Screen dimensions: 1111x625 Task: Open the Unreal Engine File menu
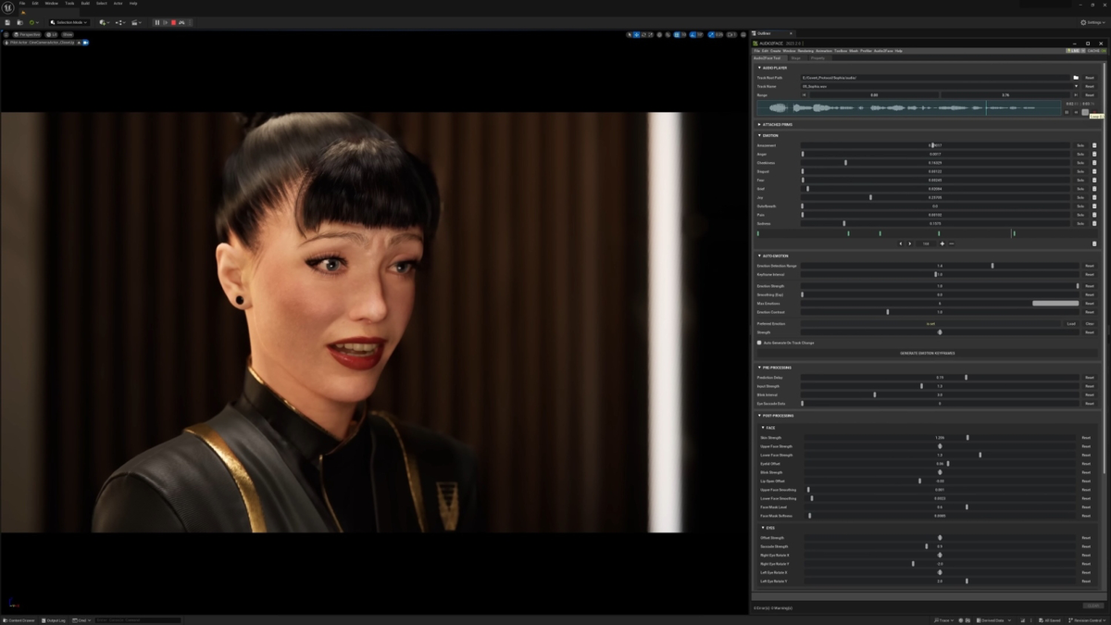point(22,3)
